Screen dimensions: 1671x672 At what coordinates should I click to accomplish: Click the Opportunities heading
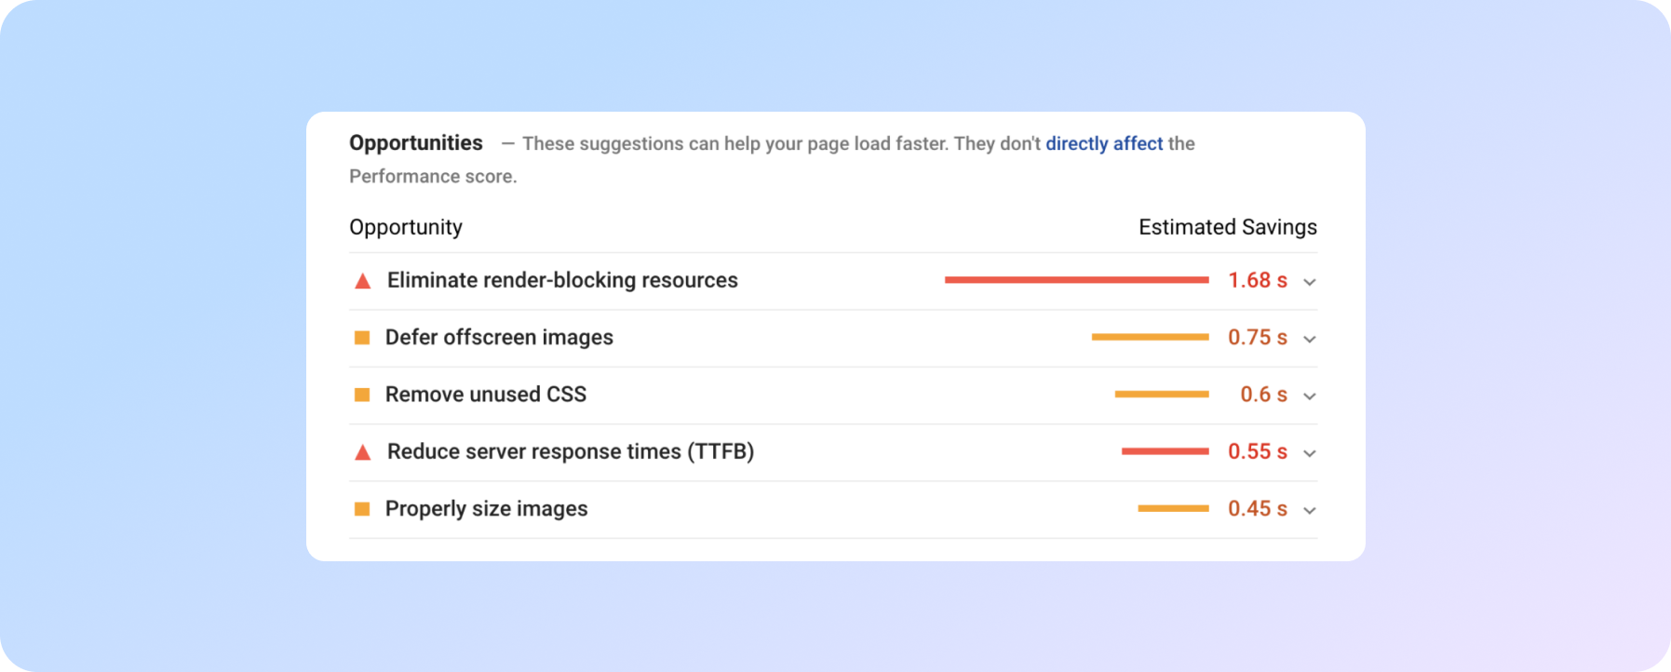click(415, 142)
